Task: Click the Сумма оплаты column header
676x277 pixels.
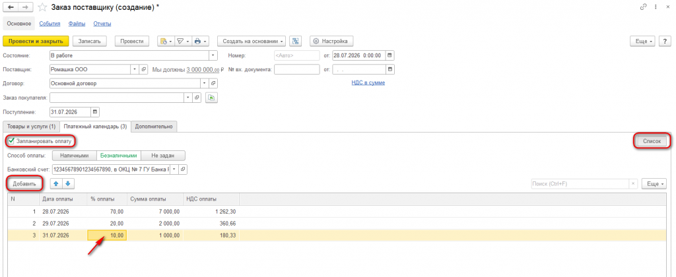Action: tap(154, 199)
